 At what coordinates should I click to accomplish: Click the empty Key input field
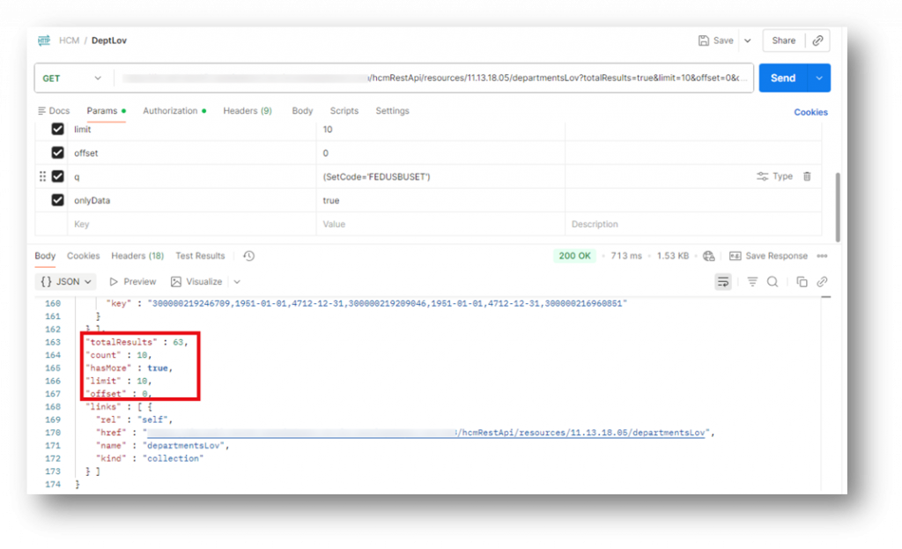pos(191,224)
